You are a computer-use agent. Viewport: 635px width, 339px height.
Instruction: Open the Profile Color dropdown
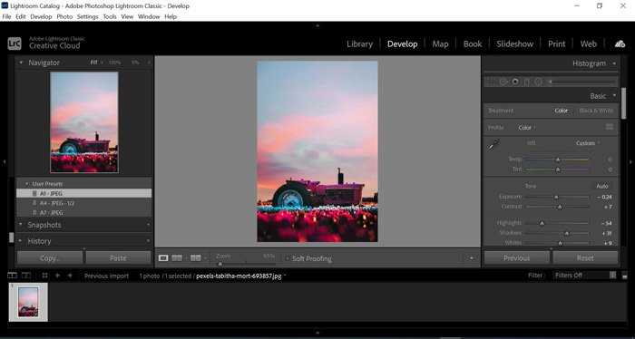(526, 128)
